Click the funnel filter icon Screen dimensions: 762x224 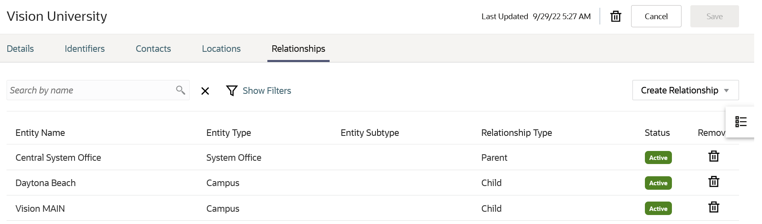click(232, 91)
